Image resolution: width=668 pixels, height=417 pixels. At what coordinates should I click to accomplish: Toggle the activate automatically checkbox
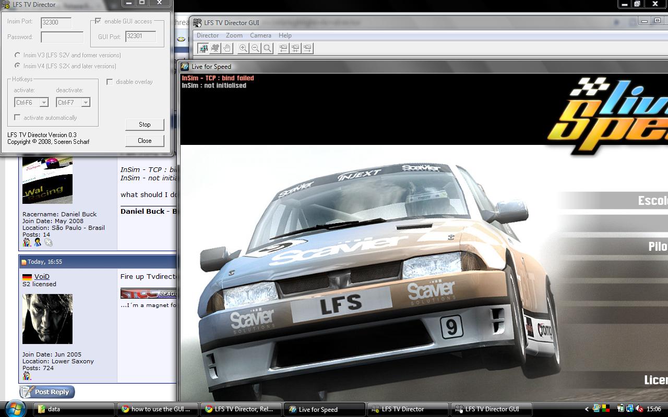pyautogui.click(x=17, y=118)
